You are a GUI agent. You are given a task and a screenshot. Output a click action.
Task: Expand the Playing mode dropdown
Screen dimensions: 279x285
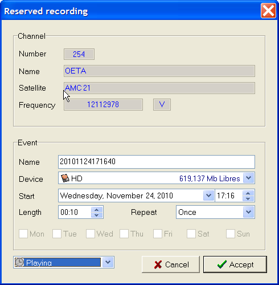point(108,262)
